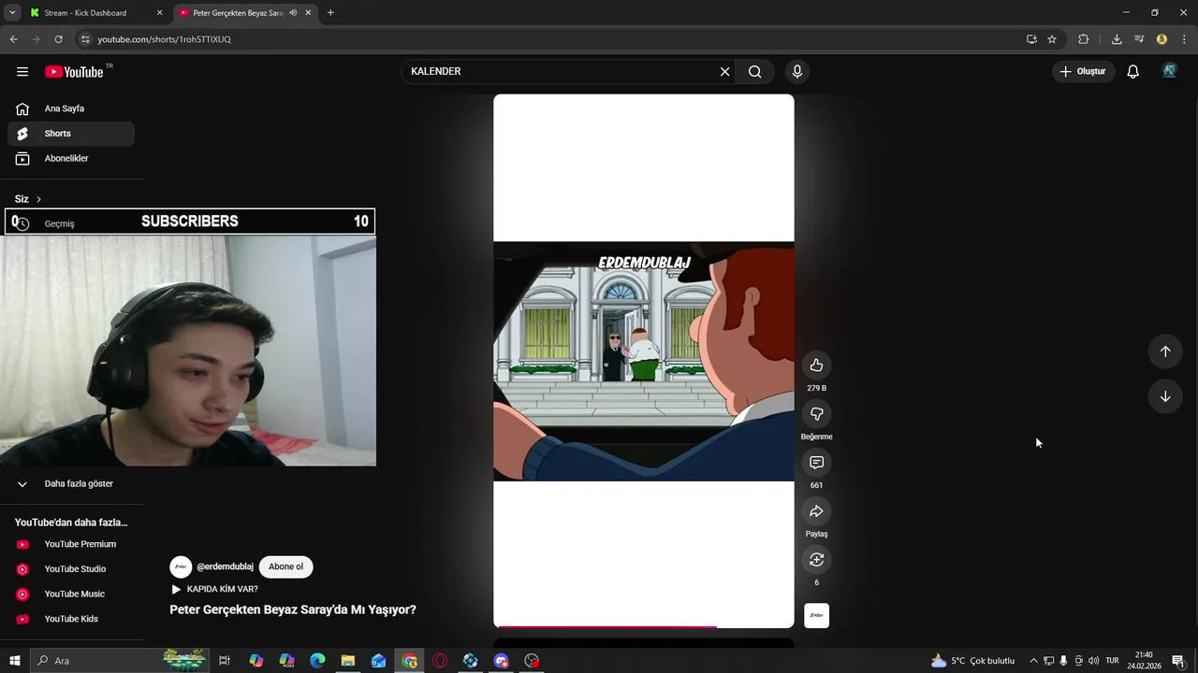Open Ana Sayfa in the sidebar

(71, 108)
